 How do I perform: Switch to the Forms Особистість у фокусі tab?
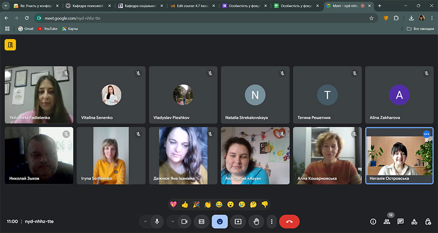(244, 5)
